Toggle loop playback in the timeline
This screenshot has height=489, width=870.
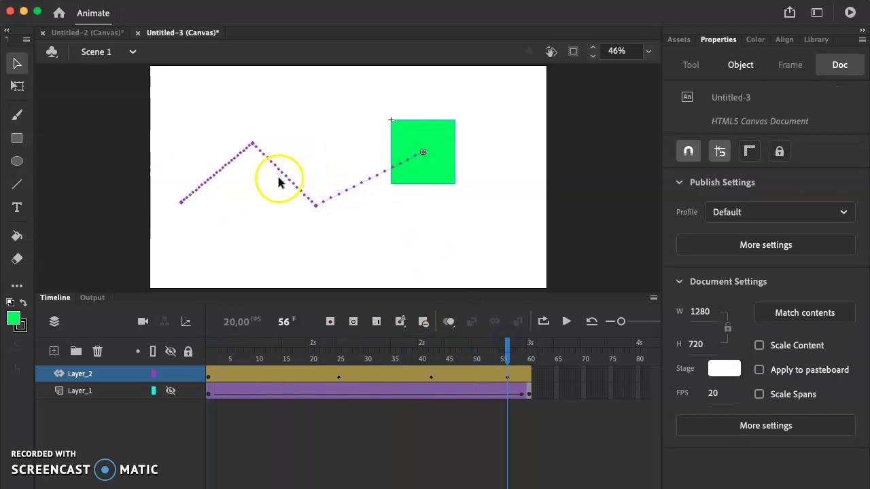coord(543,321)
